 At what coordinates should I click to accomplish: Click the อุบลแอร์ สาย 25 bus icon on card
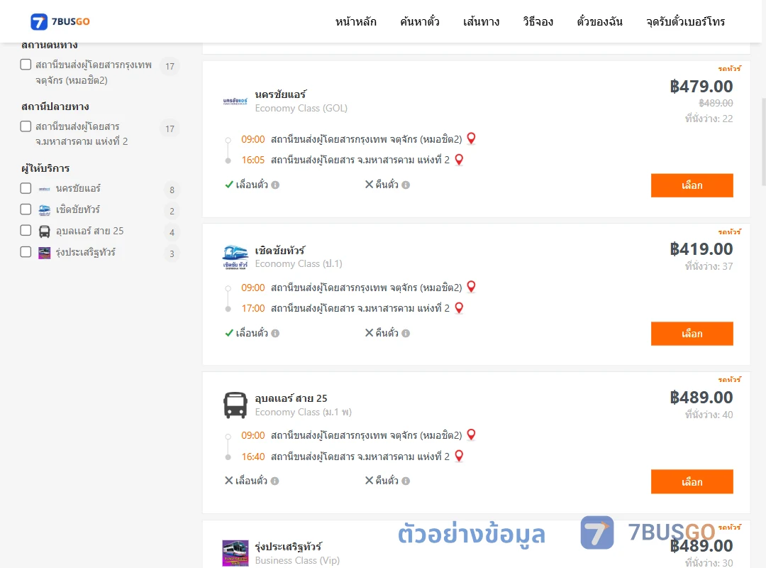tap(235, 405)
